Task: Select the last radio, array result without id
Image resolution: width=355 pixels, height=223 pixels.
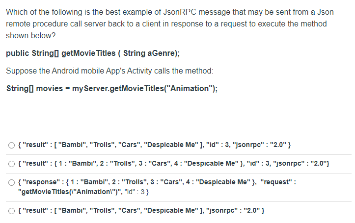Action: tap(12, 211)
